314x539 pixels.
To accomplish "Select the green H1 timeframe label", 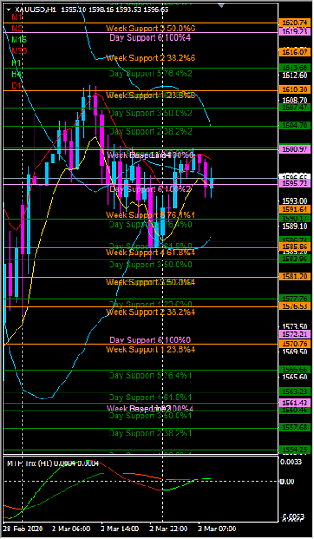I will click(16, 63).
